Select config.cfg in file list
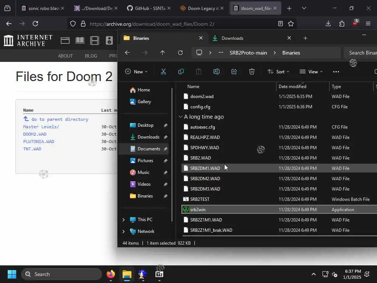This screenshot has width=377, height=283. point(279,107)
